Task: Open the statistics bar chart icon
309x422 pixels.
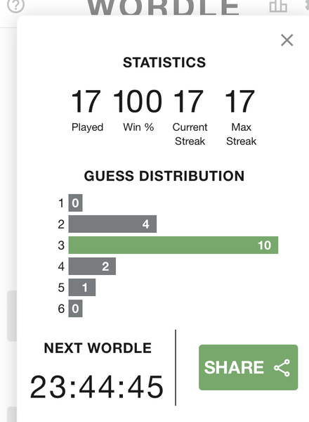Action: coord(278,6)
